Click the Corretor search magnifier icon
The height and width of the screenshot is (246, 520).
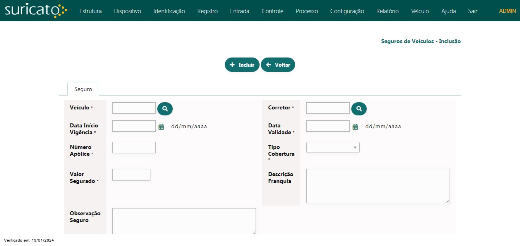coord(359,108)
